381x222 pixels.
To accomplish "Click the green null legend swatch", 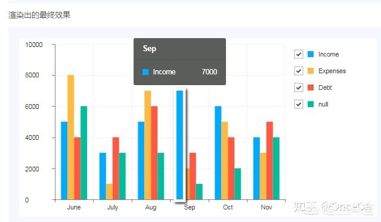I will (311, 104).
